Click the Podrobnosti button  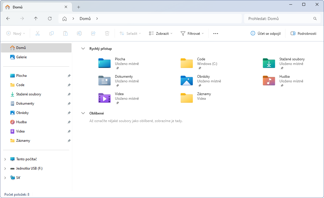point(303,33)
